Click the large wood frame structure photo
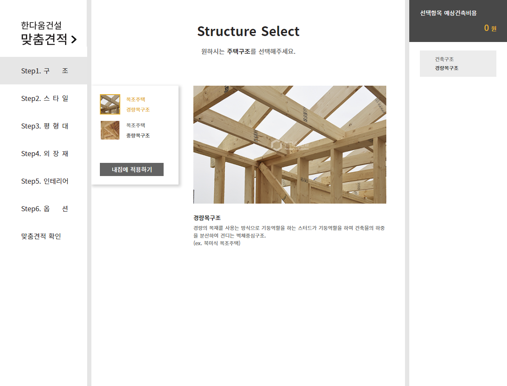Image resolution: width=507 pixels, height=386 pixels. 289,145
